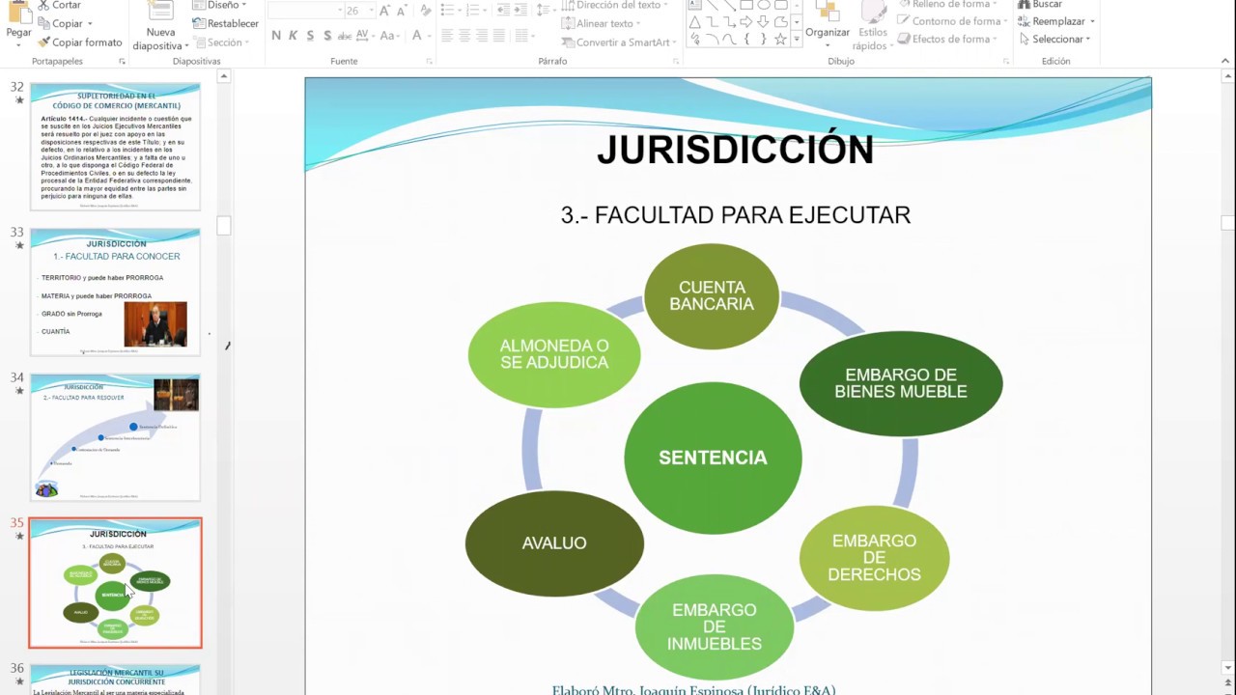This screenshot has width=1236, height=695.
Task: Clear all formatting with the eraser icon
Action: click(426, 11)
